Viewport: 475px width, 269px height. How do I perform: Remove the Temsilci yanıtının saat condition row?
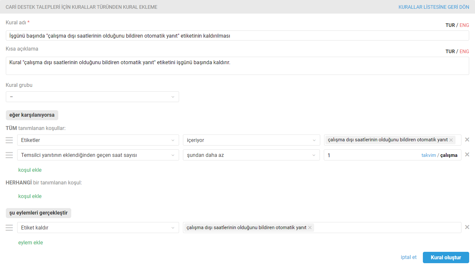click(x=467, y=155)
